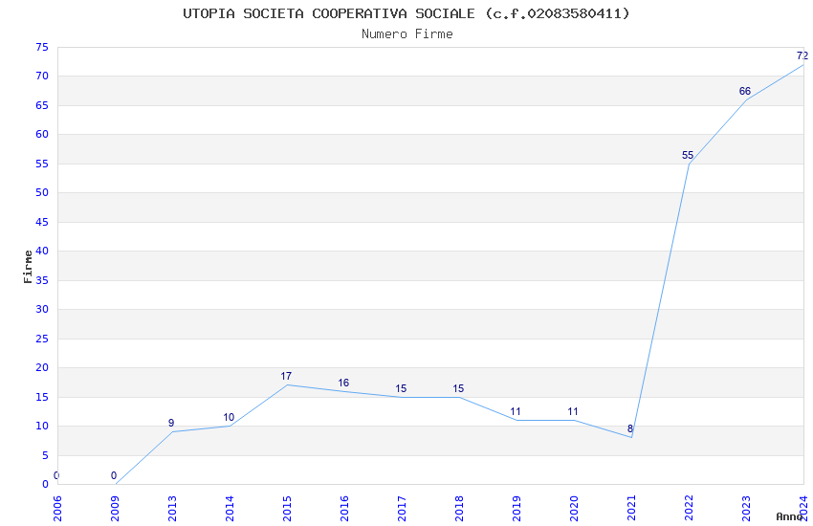Image resolution: width=813 pixels, height=526 pixels.
Task: Click y-axis tick value 20
Action: [x=42, y=368]
